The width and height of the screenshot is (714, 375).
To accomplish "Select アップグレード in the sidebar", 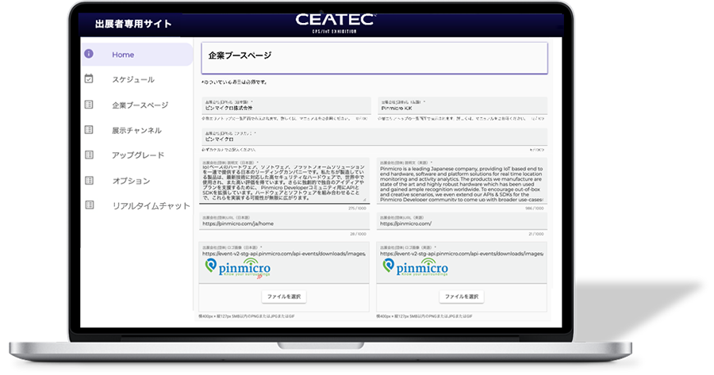I will pos(138,155).
